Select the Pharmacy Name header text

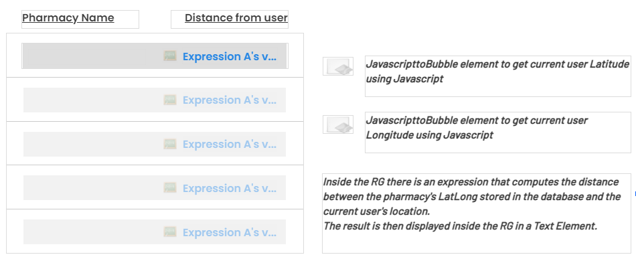(x=68, y=18)
